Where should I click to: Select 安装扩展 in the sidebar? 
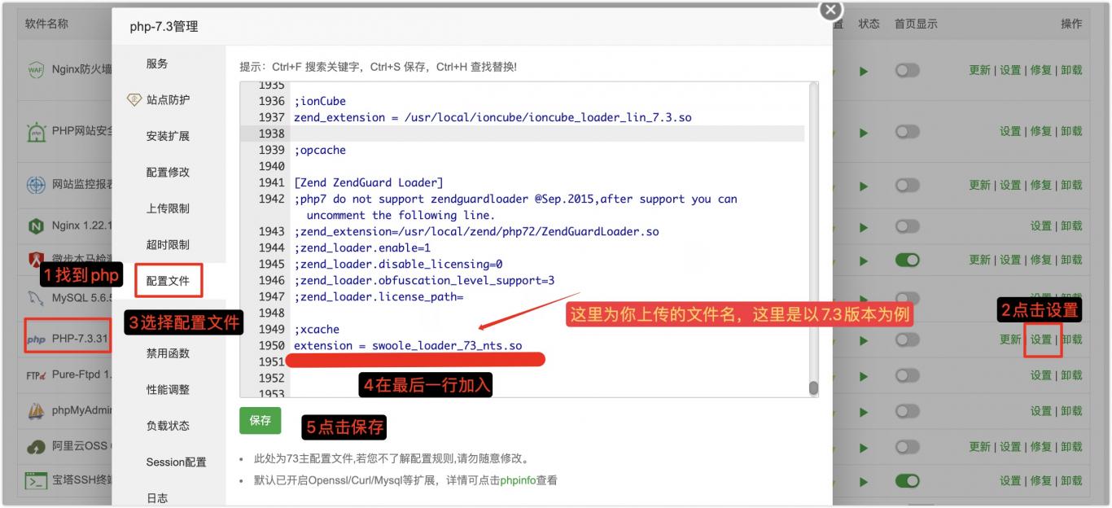point(168,136)
